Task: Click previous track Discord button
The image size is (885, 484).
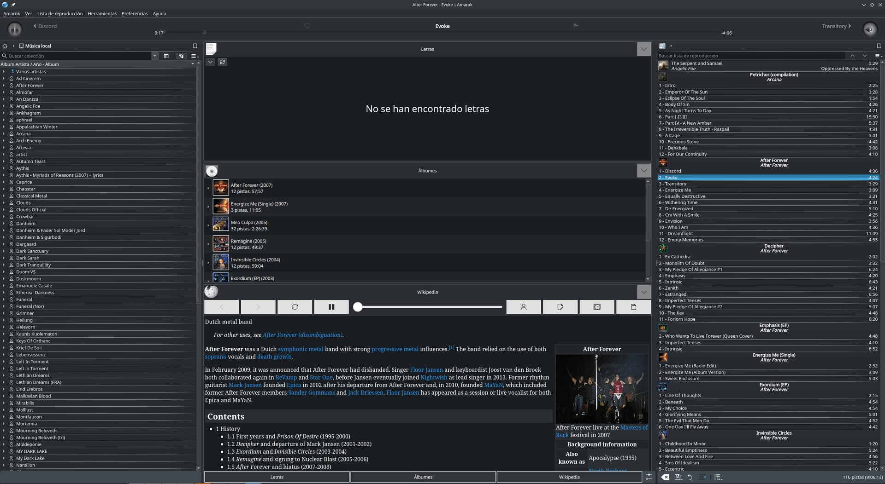Action: (45, 26)
